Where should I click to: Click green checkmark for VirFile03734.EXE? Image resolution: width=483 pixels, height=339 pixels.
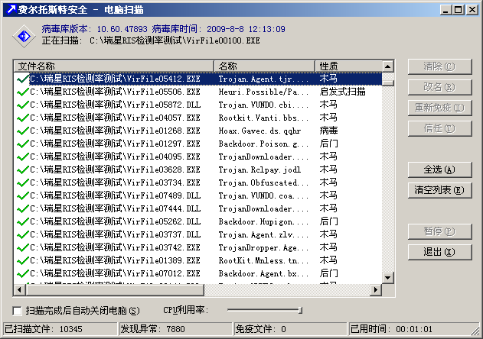(23, 183)
